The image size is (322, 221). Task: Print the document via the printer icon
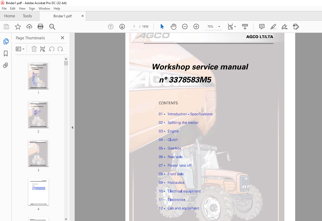point(40,27)
